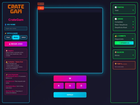Screen dimensions: 140x105
Task: Click the red falling crate with down arrow
Action: click(41, 8)
